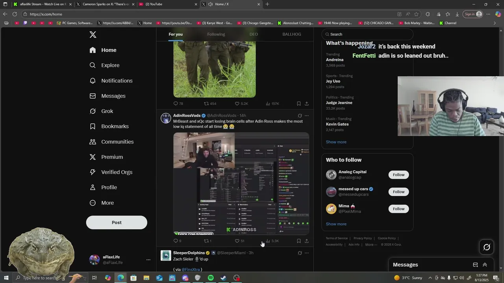Follow Analog Capital
The image size is (504, 283).
[398, 175]
